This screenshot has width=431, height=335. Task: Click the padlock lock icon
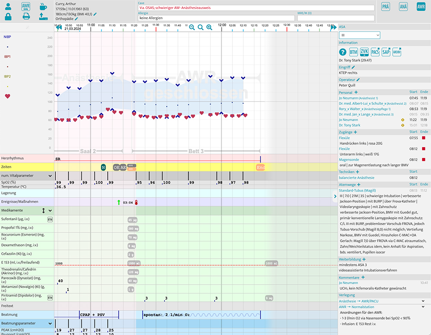(8, 16)
